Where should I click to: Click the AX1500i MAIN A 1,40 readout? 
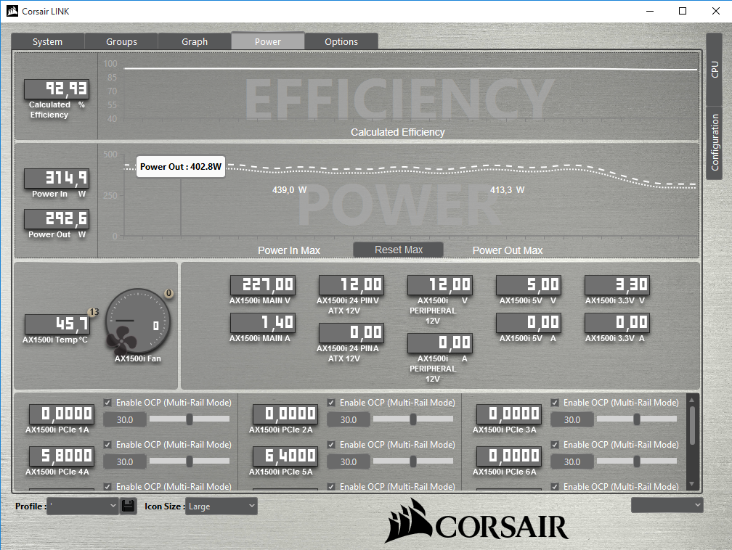(263, 322)
